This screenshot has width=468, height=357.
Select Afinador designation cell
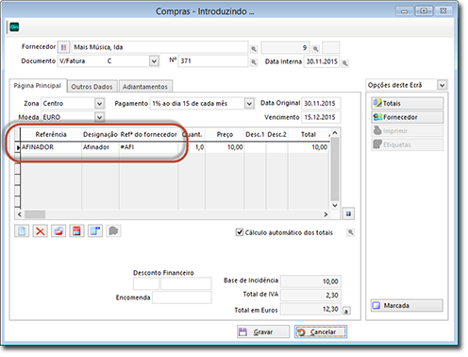pyautogui.click(x=100, y=147)
